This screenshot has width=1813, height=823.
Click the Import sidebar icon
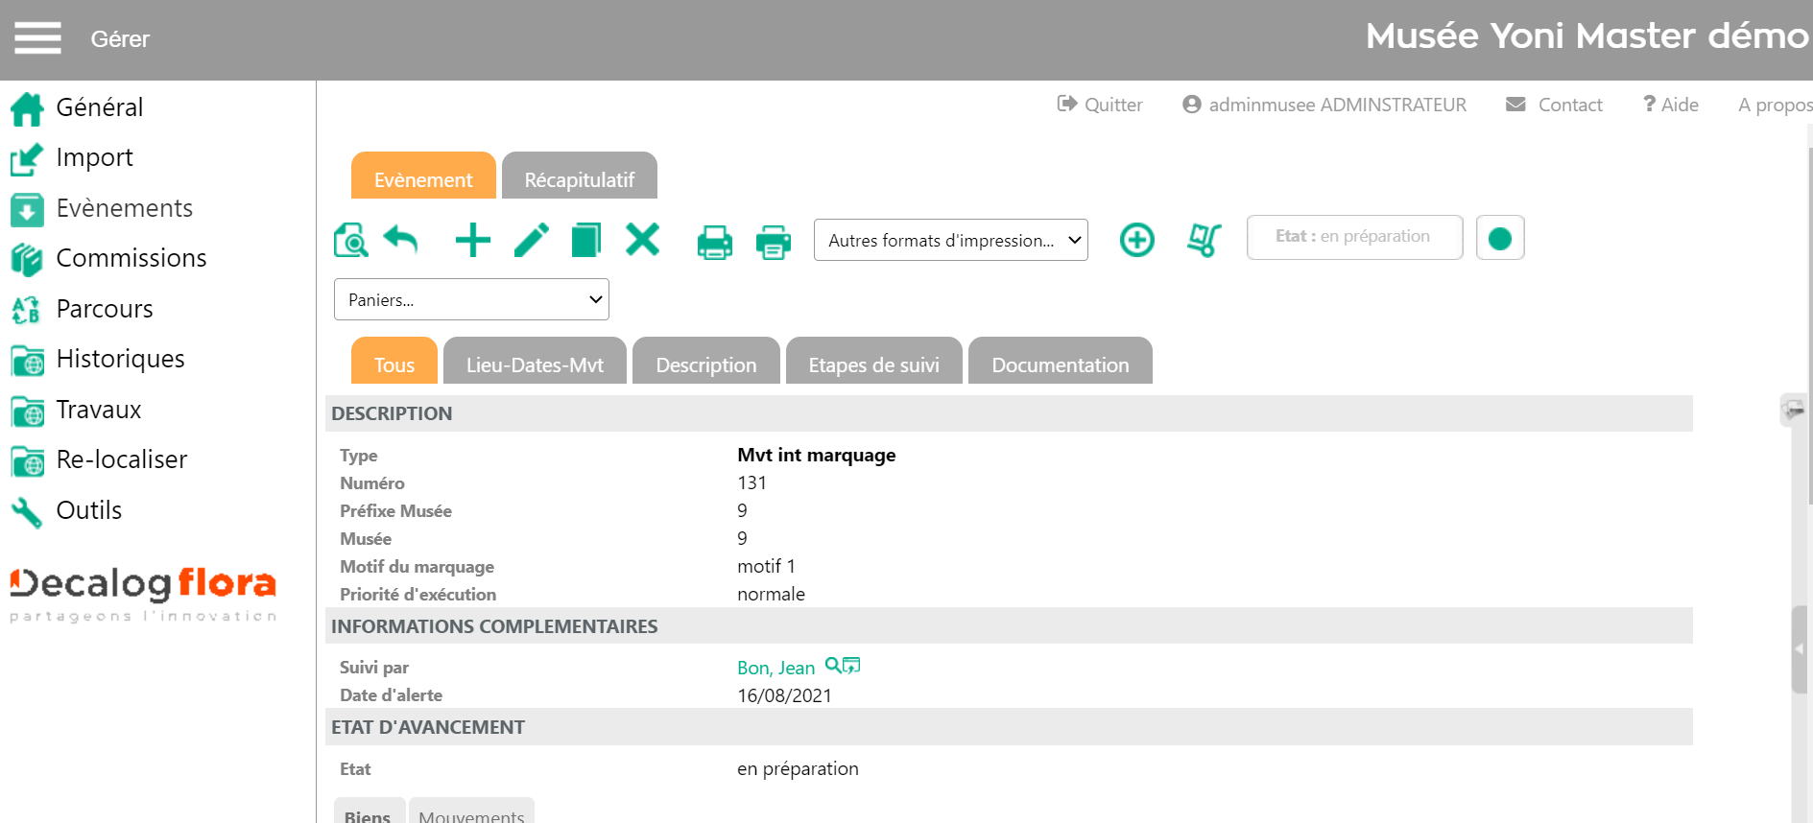point(27,158)
